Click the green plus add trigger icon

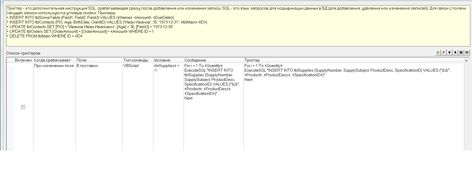(438, 52)
